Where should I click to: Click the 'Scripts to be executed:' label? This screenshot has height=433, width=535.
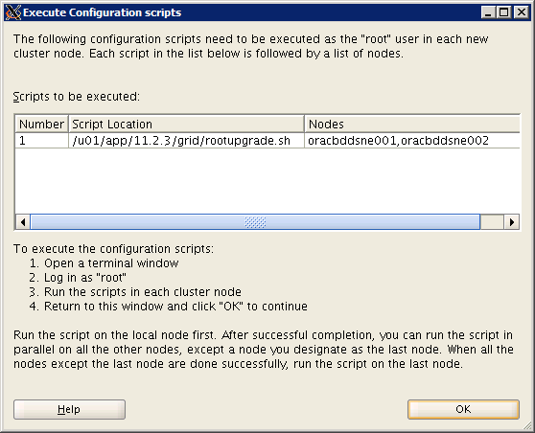click(x=77, y=97)
